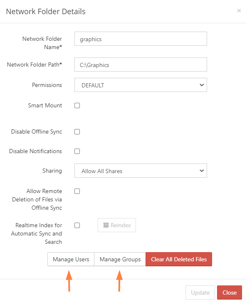Open Manage Users

[71, 259]
